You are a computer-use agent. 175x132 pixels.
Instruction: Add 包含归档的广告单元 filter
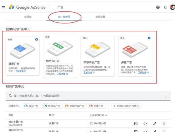pyautogui.click(x=126, y=106)
